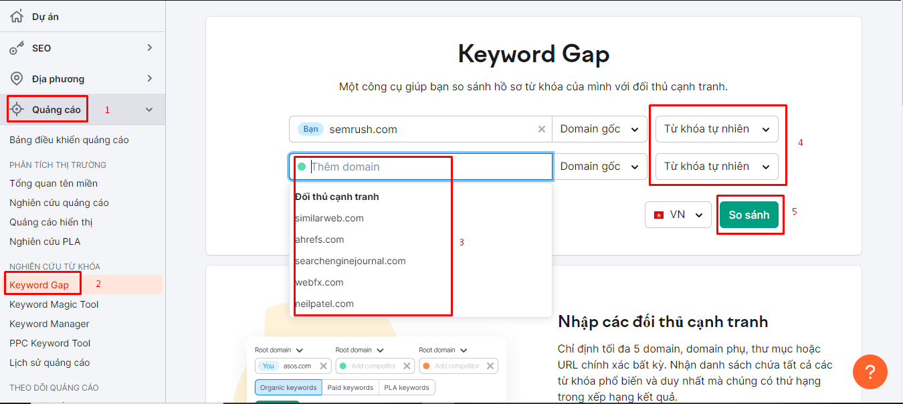Expand the Địa phương sidebar section

[x=150, y=79]
